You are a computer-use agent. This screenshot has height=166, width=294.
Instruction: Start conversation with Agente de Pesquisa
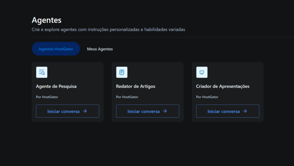[x=67, y=111]
